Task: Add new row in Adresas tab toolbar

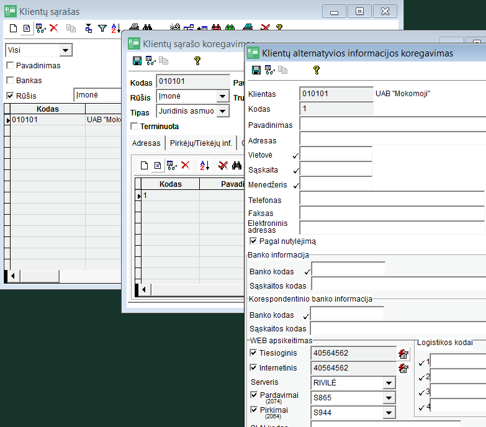Action: (144, 166)
